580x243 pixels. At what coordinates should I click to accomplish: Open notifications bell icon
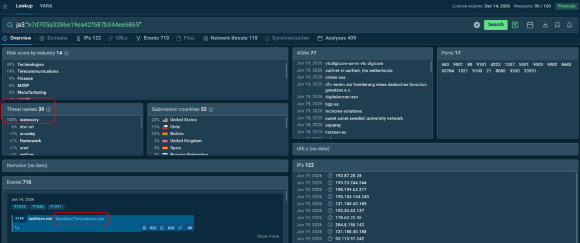pyautogui.click(x=569, y=25)
